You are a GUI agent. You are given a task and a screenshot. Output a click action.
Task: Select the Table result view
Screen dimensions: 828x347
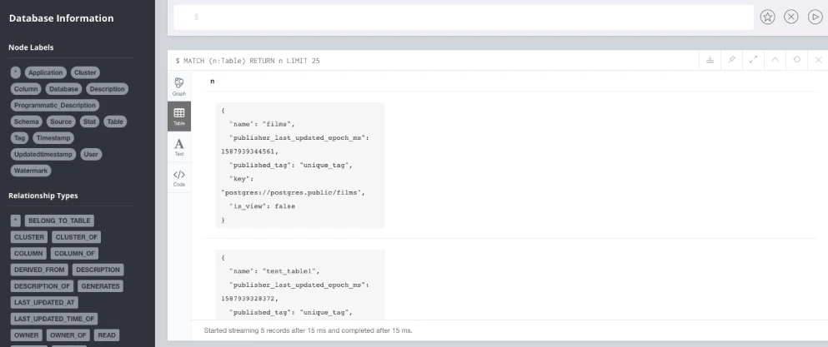point(179,116)
